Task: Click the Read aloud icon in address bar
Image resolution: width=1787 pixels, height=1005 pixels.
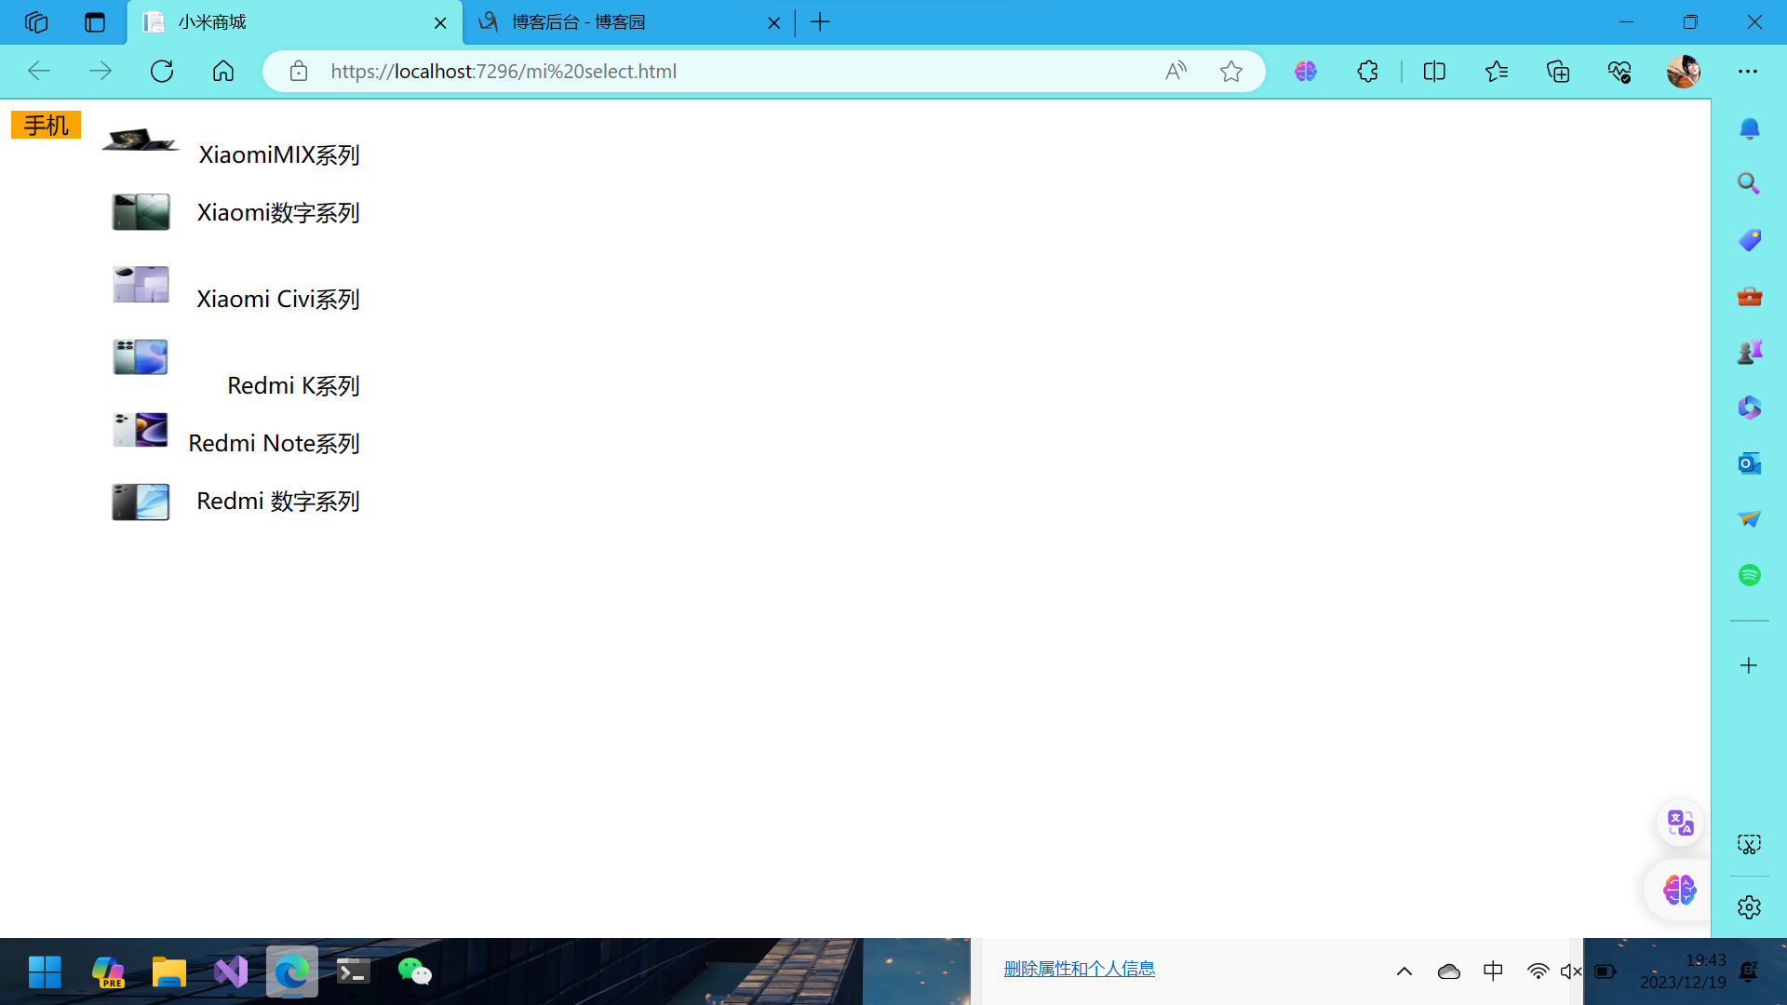Action: (x=1176, y=71)
